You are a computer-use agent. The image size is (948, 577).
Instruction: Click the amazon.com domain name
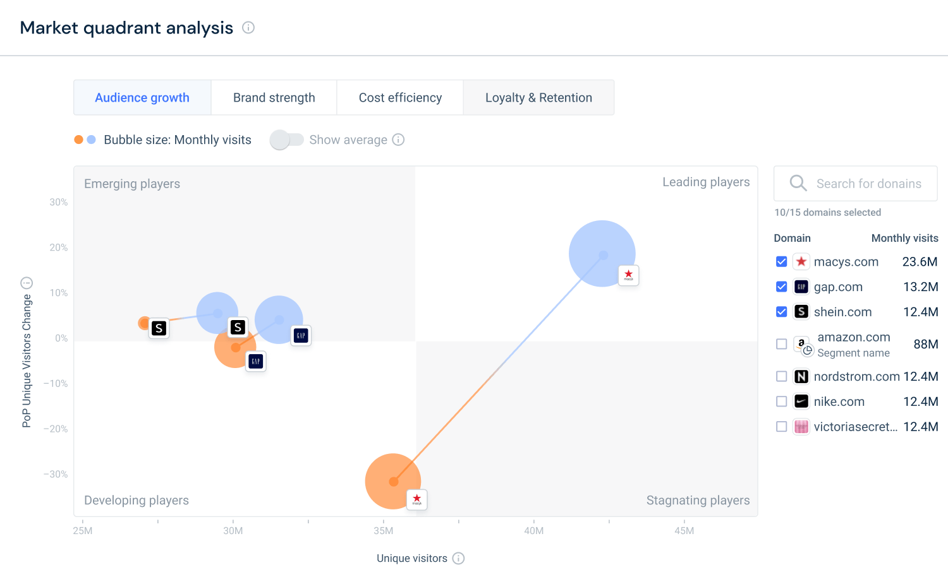click(853, 337)
